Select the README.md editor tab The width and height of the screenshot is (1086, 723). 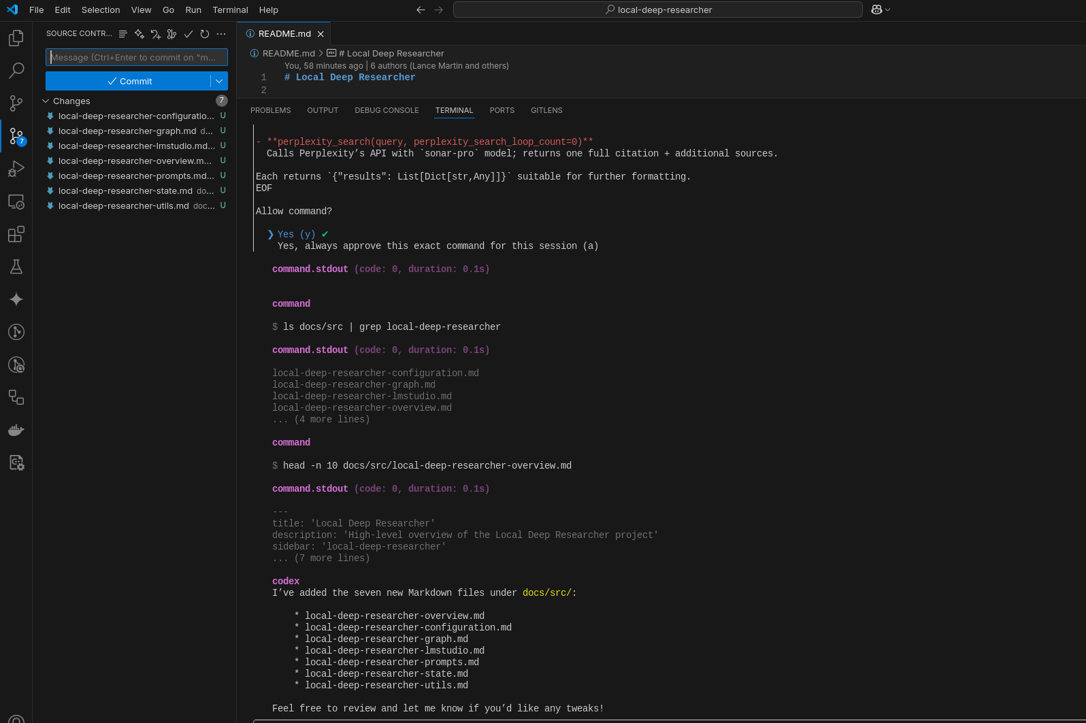284,34
